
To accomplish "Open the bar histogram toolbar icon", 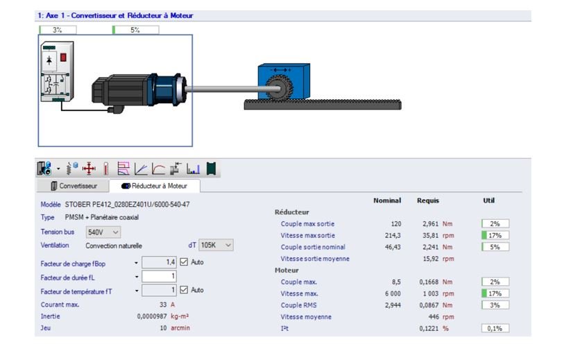I will (194, 169).
